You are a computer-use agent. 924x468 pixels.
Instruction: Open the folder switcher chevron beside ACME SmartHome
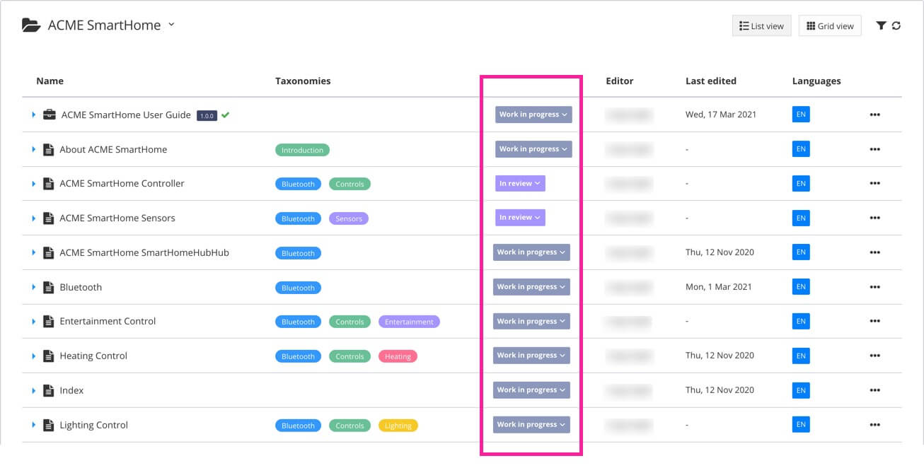point(171,24)
